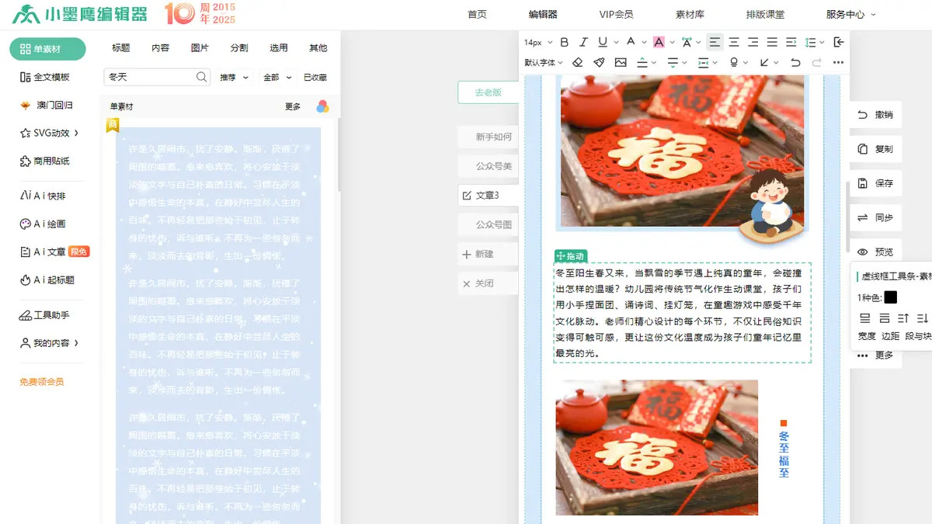Open the 素材库 menu item
Image resolution: width=932 pixels, height=524 pixels.
(x=690, y=13)
